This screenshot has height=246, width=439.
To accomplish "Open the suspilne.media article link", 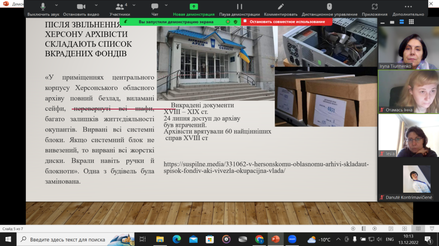I will click(266, 167).
